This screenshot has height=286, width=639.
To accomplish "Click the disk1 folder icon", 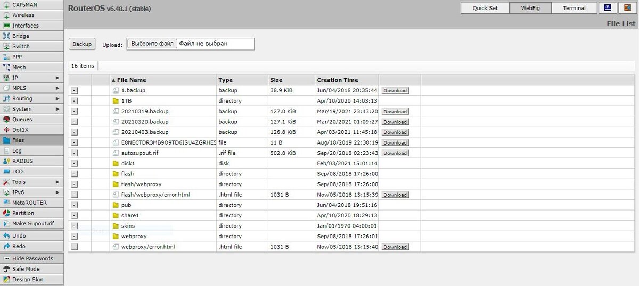I will [116, 163].
